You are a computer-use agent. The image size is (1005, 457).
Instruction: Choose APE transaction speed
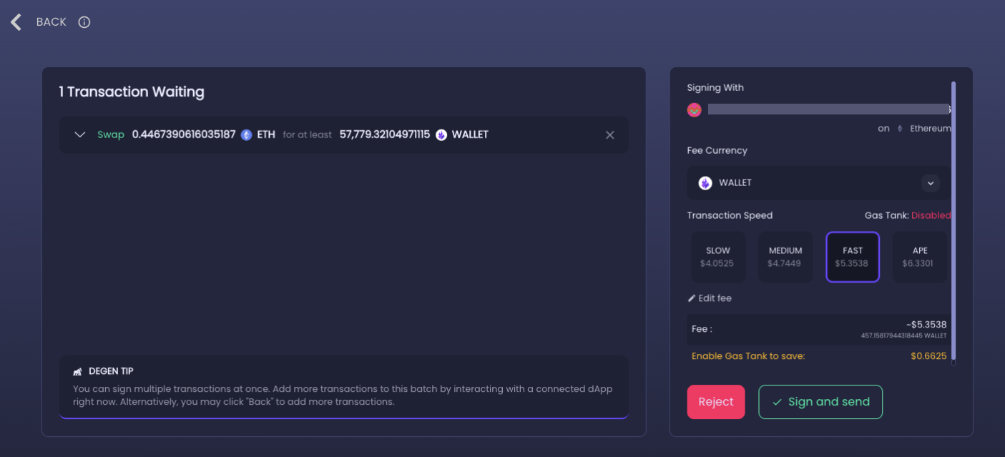click(920, 257)
